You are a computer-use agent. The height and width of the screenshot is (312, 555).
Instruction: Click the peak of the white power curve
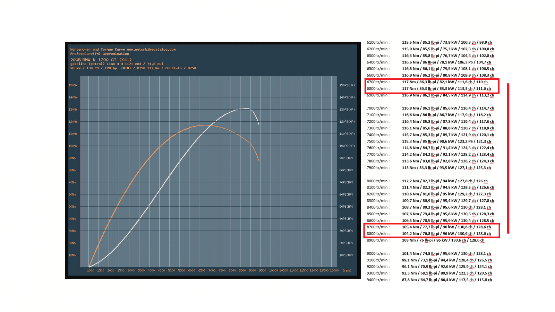pos(246,109)
